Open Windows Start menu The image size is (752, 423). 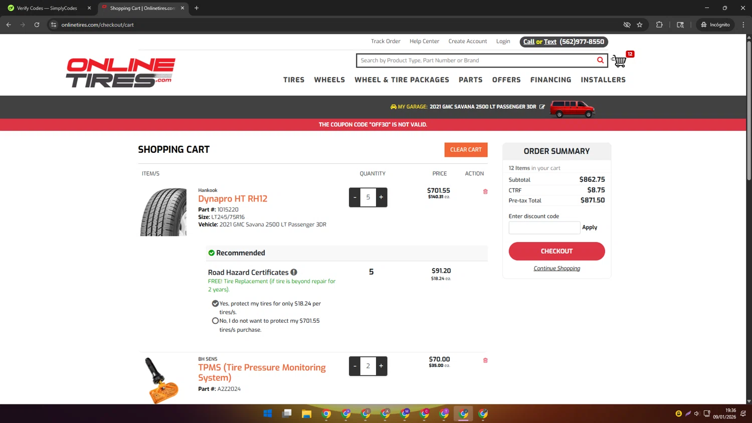(268, 413)
